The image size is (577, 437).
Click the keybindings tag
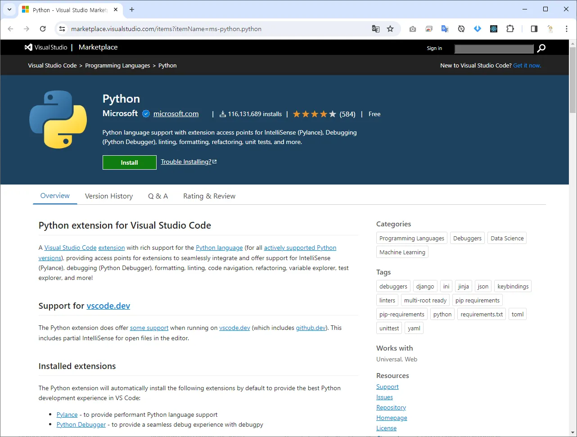tap(513, 286)
